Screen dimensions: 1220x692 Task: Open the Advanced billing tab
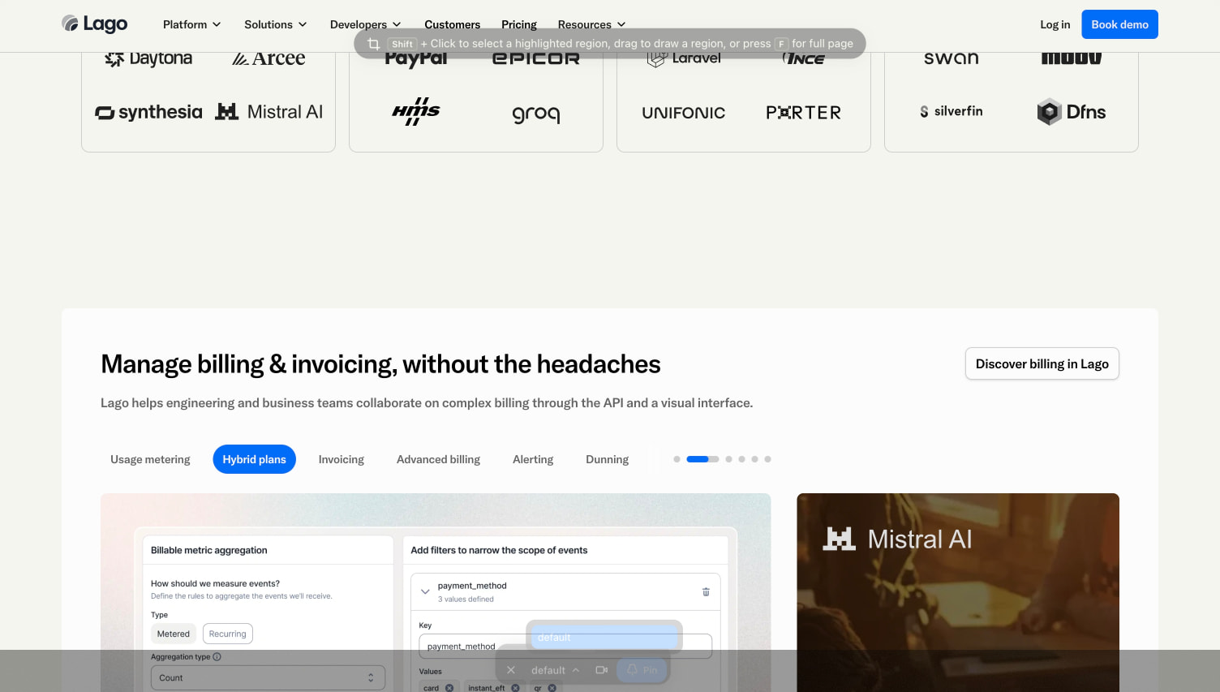pyautogui.click(x=438, y=459)
